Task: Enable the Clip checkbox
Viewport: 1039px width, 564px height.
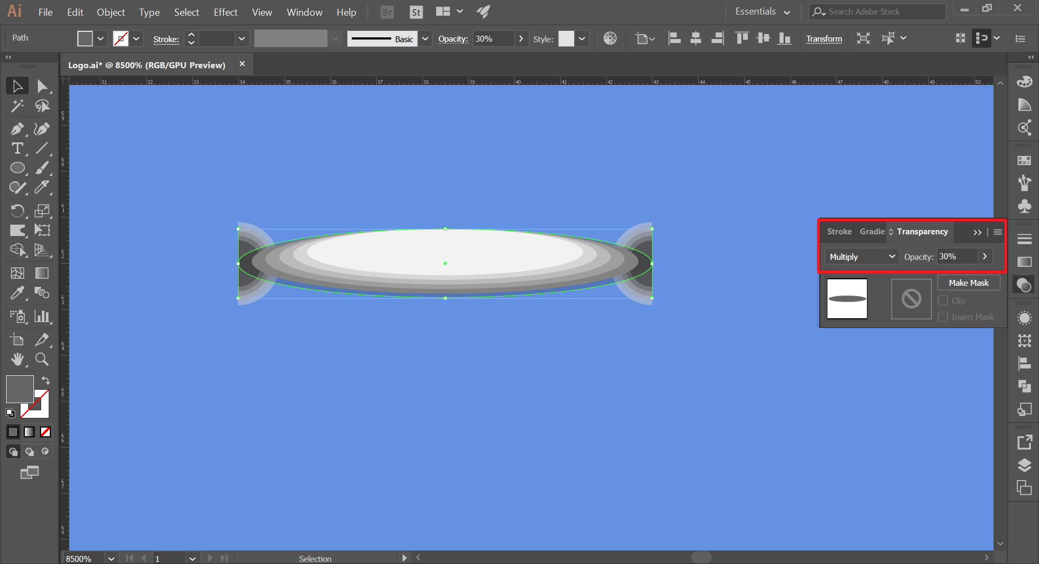Action: (943, 300)
